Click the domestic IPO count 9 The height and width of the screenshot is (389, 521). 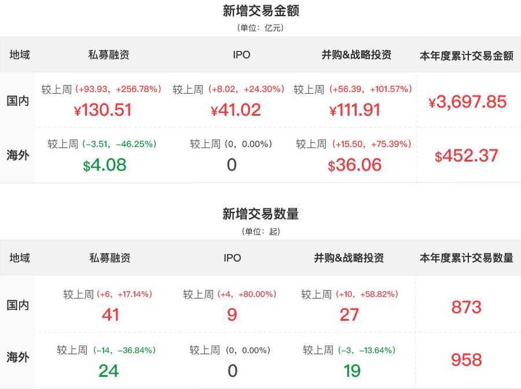(232, 314)
